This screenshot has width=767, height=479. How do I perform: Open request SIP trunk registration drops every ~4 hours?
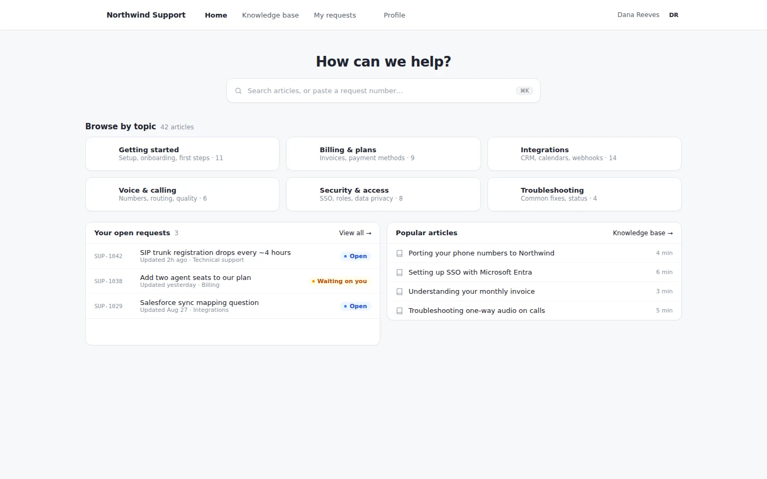point(233,256)
